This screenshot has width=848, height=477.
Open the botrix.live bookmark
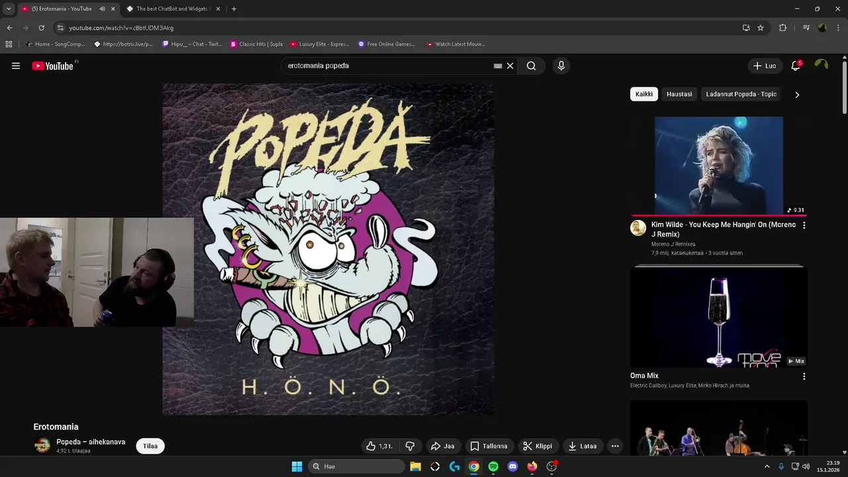click(x=123, y=44)
